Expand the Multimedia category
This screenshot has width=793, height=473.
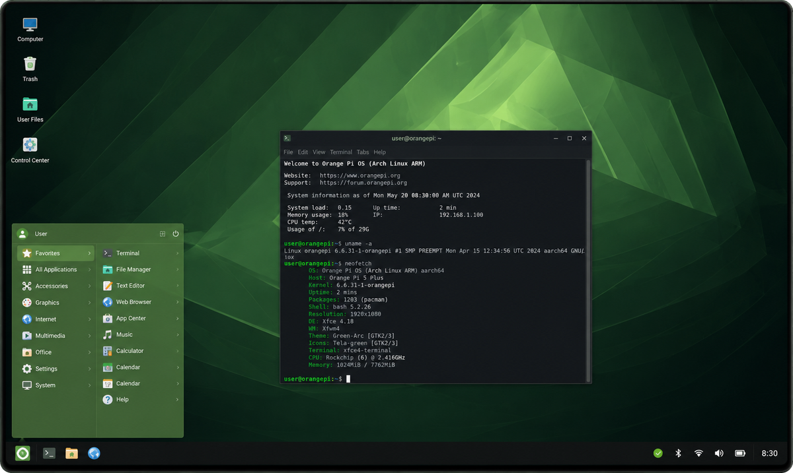(56, 336)
